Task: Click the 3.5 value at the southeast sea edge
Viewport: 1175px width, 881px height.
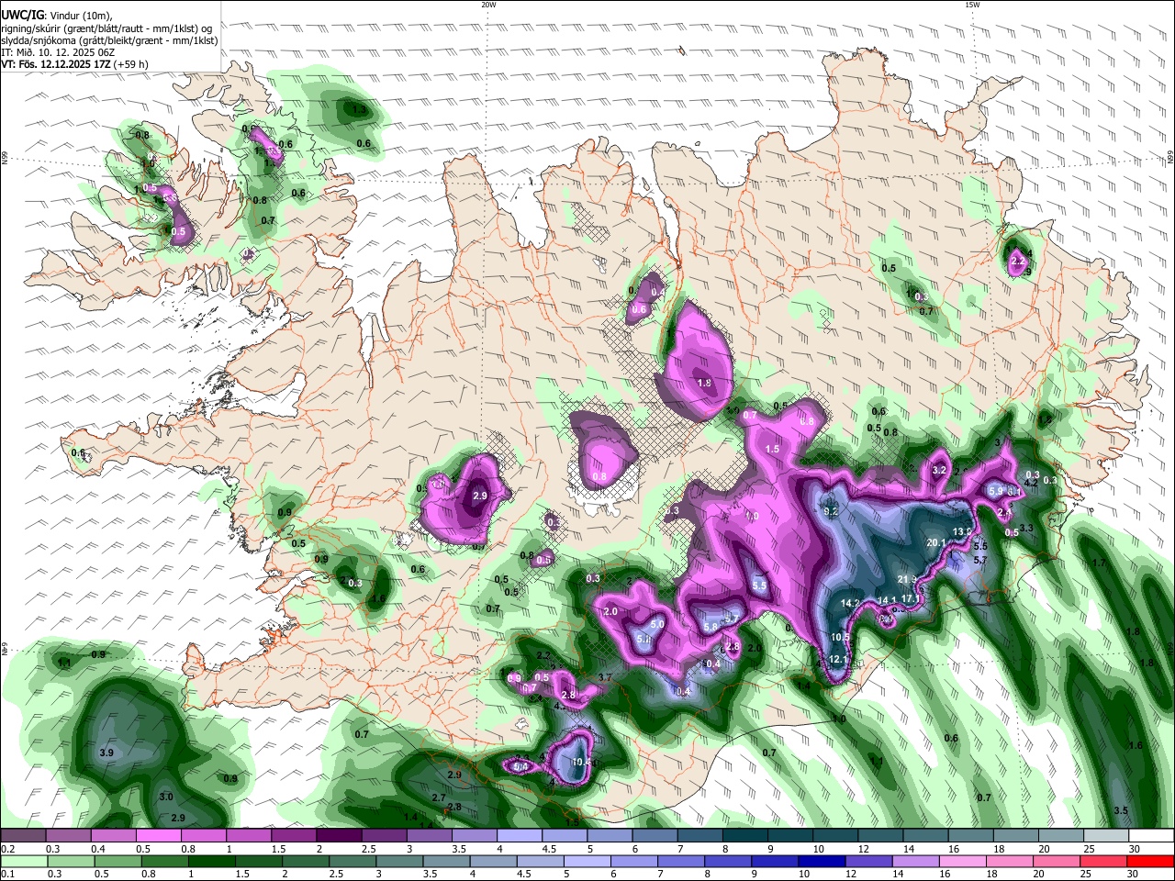Action: [x=1121, y=810]
